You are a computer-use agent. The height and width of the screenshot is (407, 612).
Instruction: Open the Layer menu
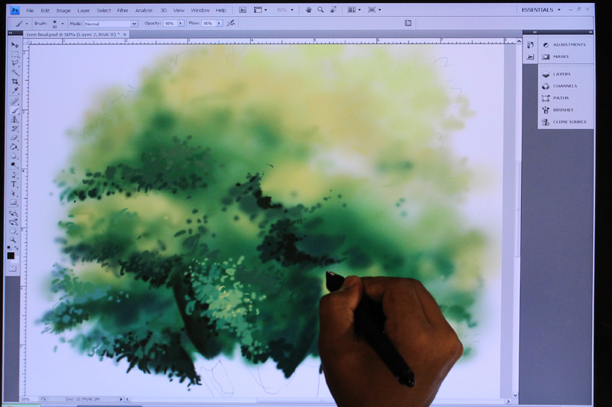point(83,11)
